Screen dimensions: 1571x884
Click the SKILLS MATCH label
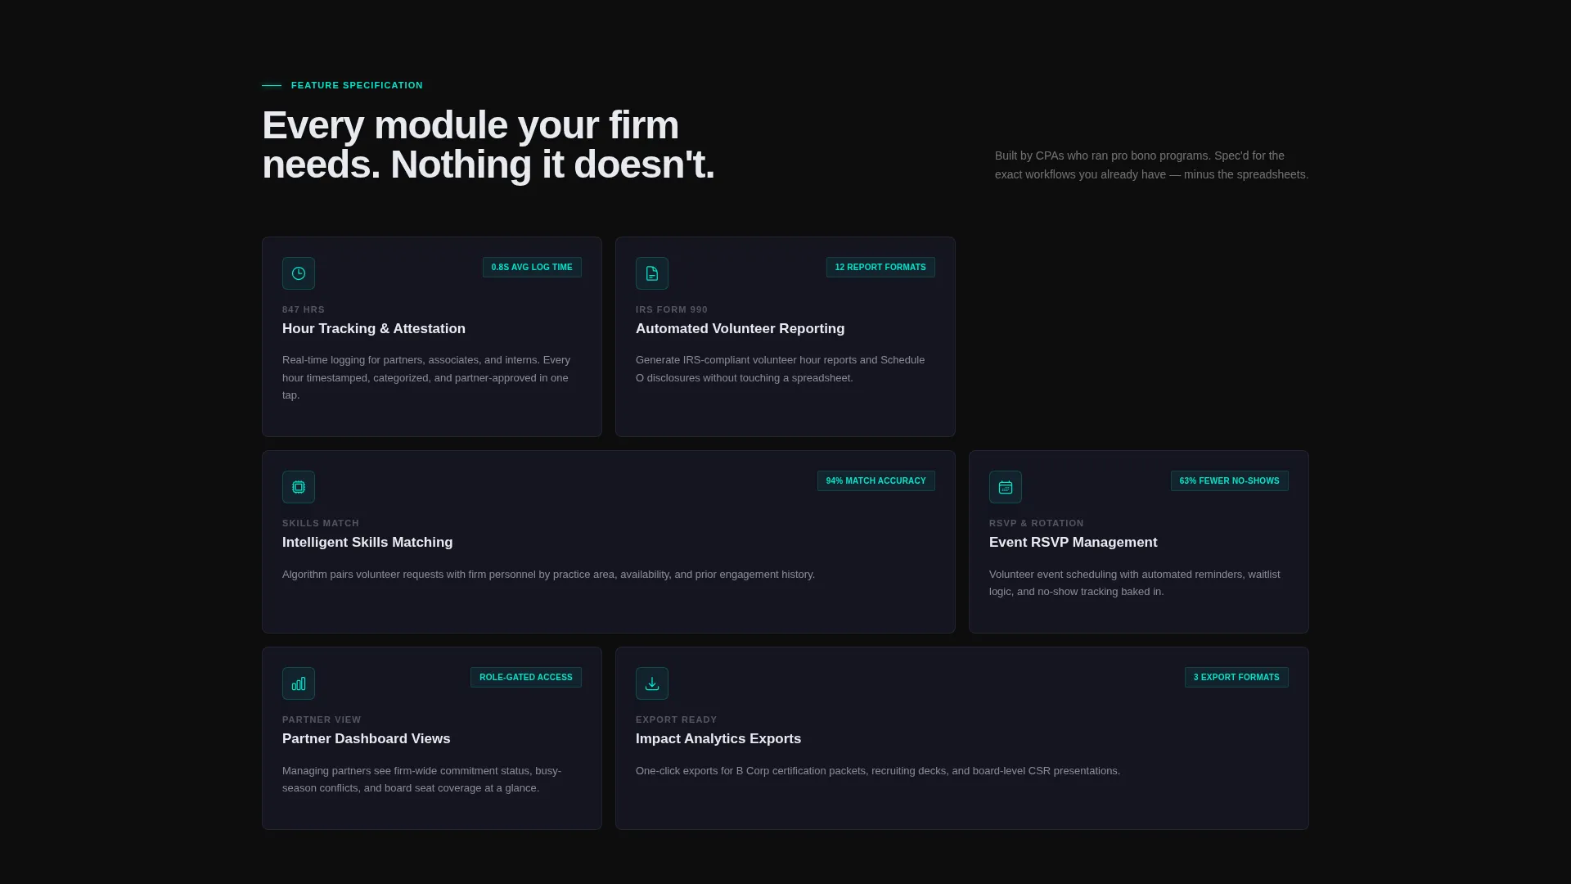point(321,523)
